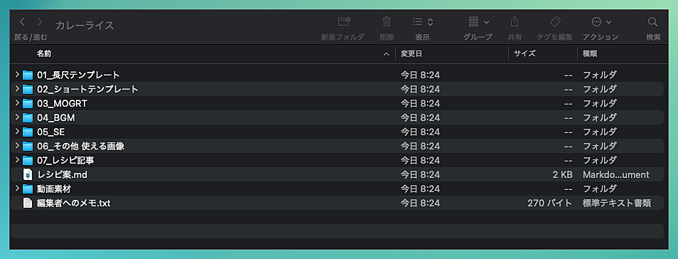Viewport: 678px width, 259px height.
Task: Toggle sort direction arrow in 名前 column
Action: (x=386, y=54)
